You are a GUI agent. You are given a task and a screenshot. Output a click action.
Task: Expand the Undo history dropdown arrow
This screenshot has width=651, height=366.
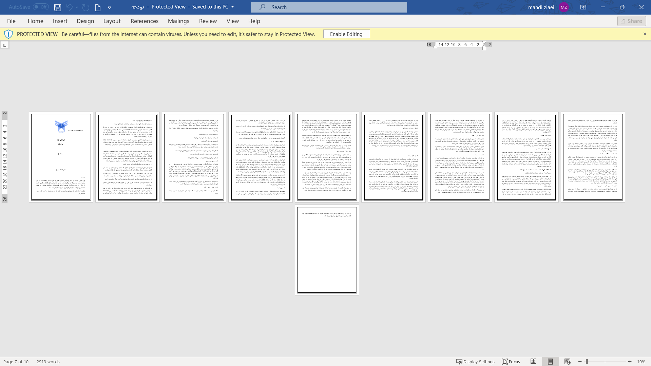(77, 7)
